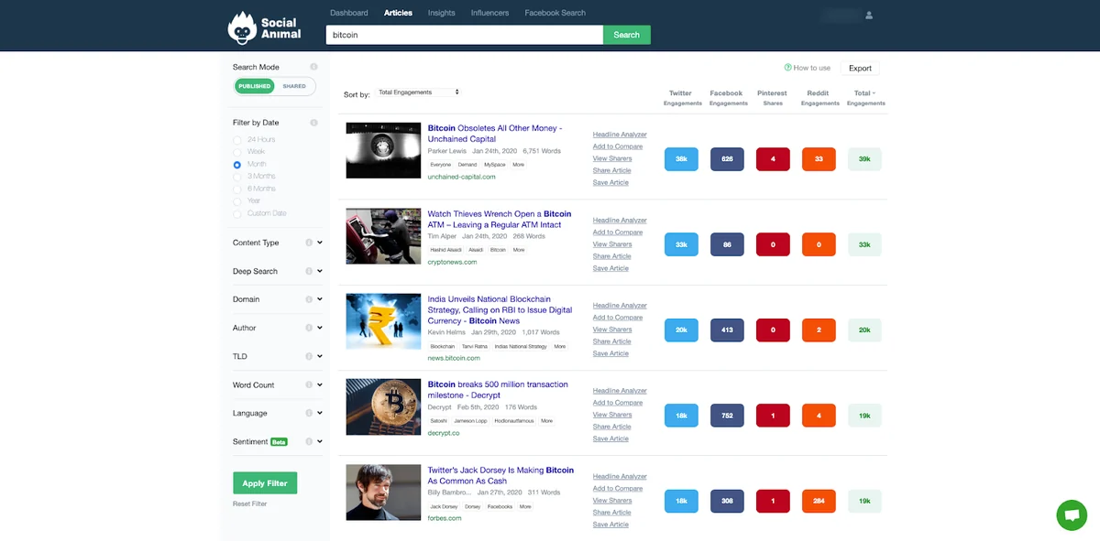Open the Sort by Total Engagements dropdown
Viewport: 1100px width, 541px height.
(417, 92)
